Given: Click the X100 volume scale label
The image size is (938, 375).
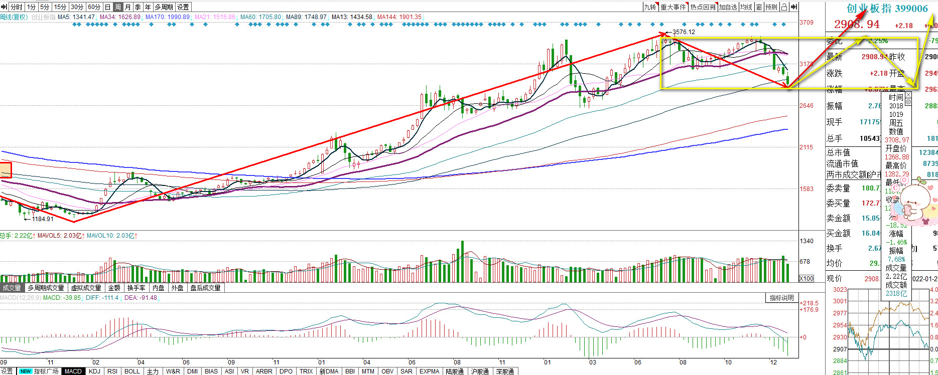Looking at the screenshot, I should tap(806, 279).
